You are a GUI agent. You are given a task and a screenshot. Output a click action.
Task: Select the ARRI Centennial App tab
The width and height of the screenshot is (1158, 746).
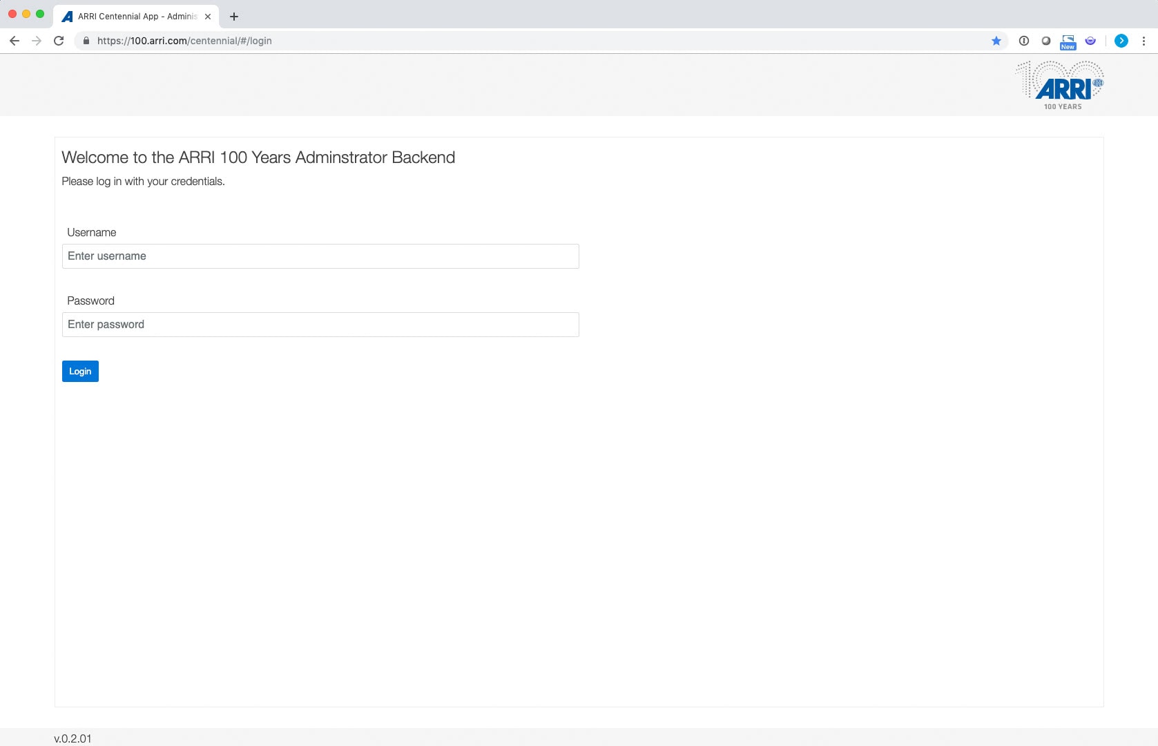[136, 17]
